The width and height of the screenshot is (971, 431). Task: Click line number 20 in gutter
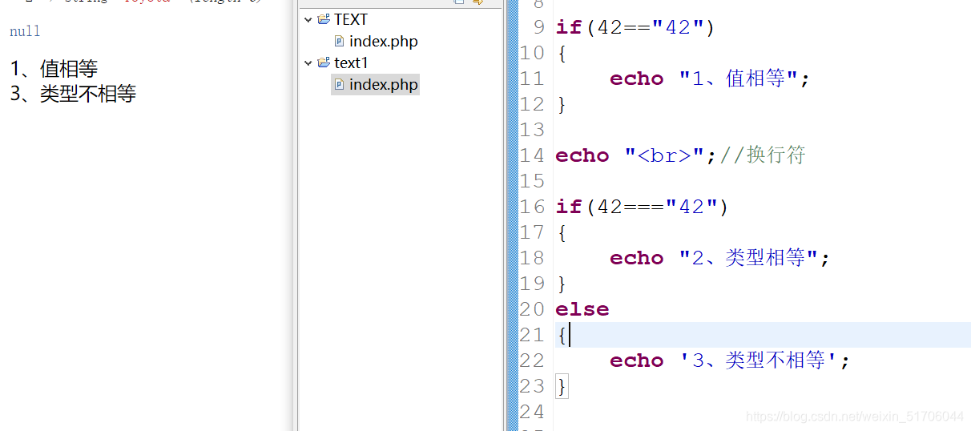(532, 309)
